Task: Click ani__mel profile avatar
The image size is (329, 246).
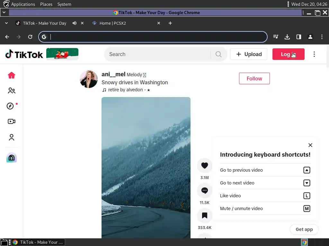Action: 89,79
